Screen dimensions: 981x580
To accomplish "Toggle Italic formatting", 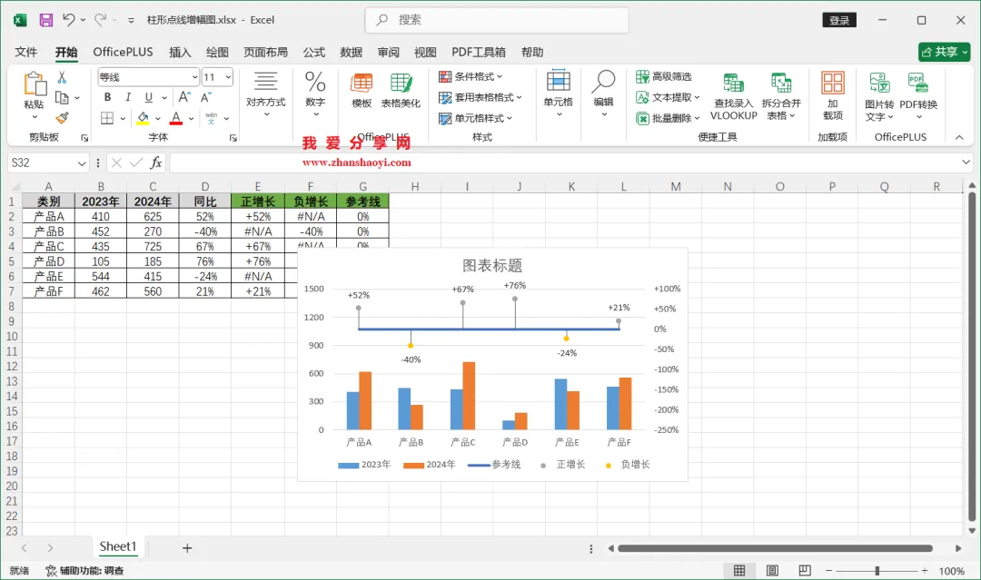I will 128,97.
